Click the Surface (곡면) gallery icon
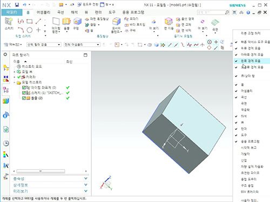 tap(215, 23)
